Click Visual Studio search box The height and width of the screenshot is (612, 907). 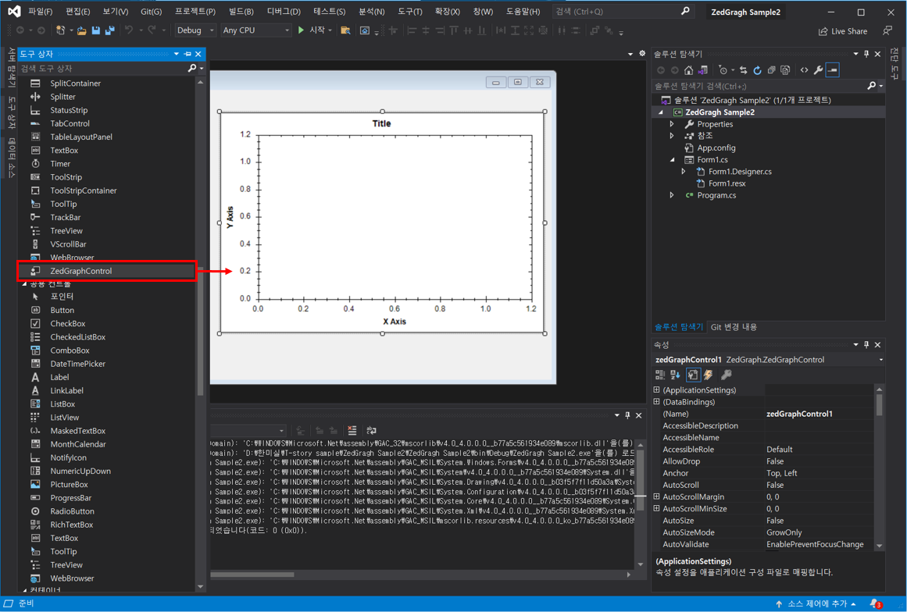click(x=623, y=12)
